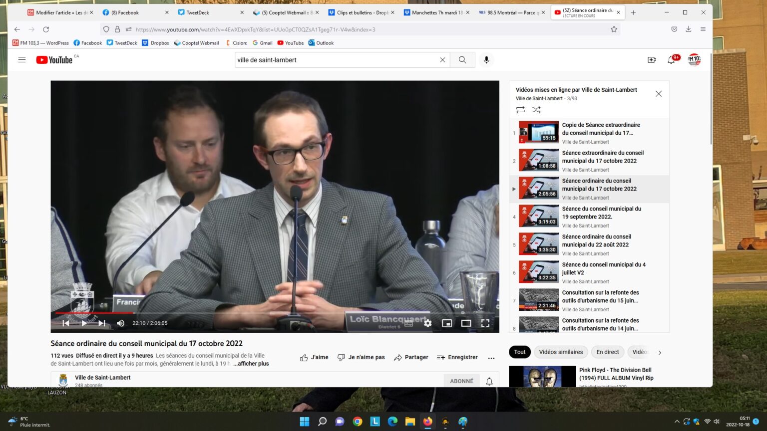Toggle playlist loop

coord(520,110)
